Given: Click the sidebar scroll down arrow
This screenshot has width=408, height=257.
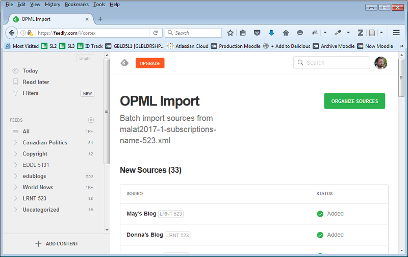Looking at the screenshot, I should 107,230.
